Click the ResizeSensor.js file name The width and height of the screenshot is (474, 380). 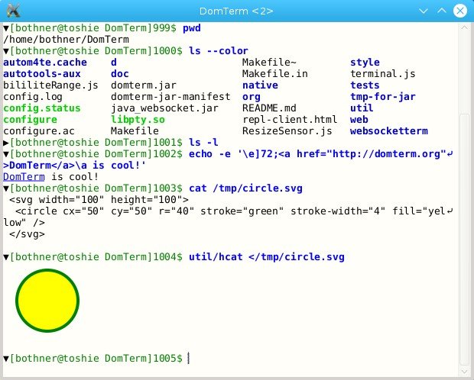(x=287, y=131)
